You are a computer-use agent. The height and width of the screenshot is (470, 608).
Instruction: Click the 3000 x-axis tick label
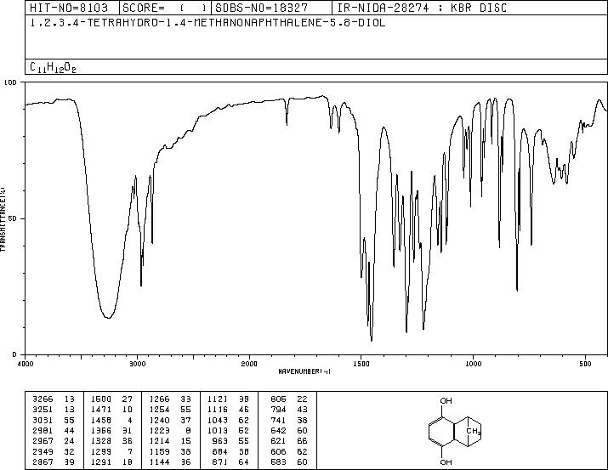(137, 364)
